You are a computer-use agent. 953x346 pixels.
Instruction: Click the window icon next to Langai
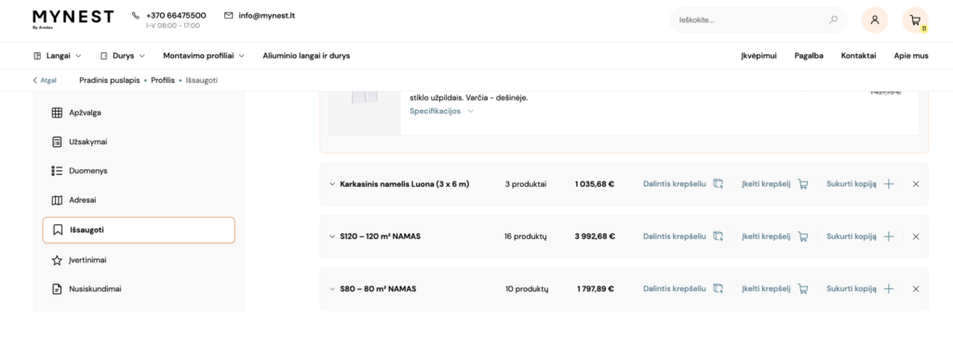(x=37, y=55)
